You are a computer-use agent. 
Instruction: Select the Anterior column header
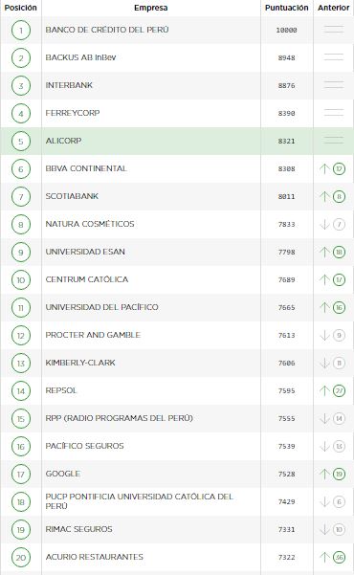334,8
